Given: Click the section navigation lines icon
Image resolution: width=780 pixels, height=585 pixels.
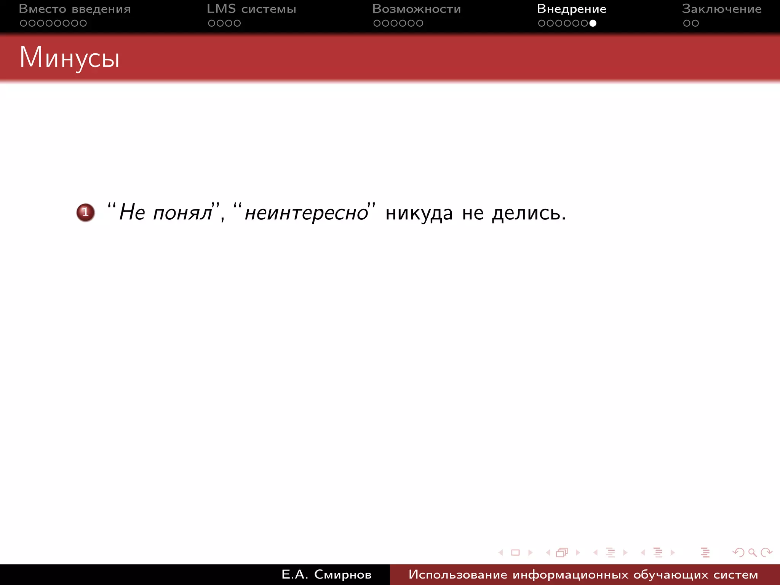Looking at the screenshot, I should 658,552.
